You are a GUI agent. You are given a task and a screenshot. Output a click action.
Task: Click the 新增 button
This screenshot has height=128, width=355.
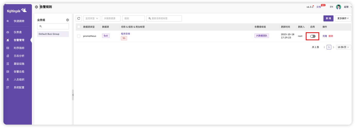point(329,18)
